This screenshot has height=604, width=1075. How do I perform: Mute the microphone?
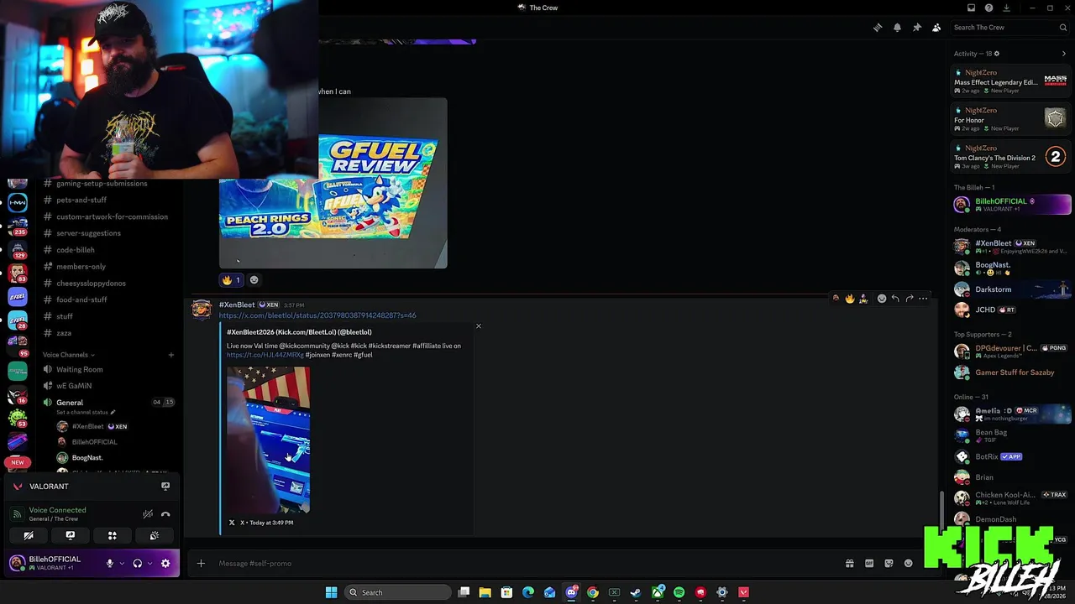coord(109,564)
